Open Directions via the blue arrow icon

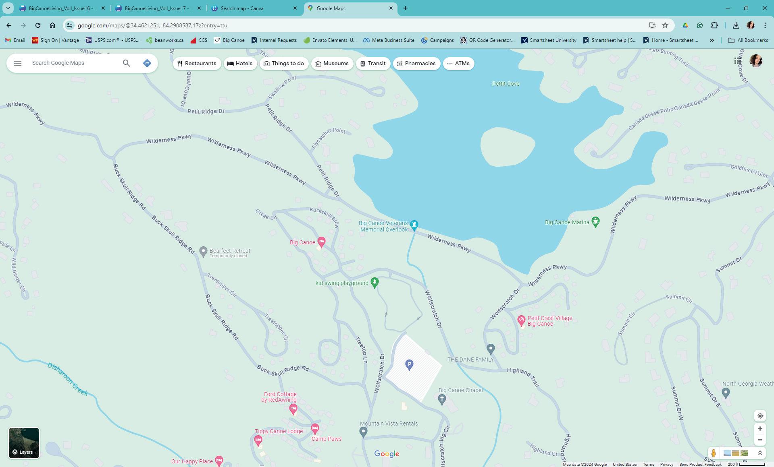[x=147, y=63]
